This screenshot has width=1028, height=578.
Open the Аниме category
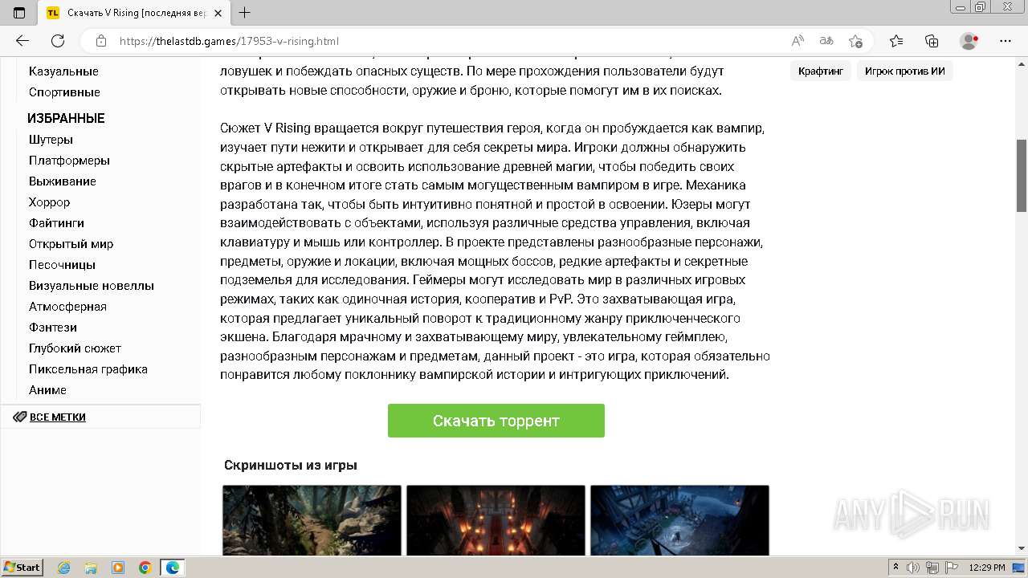(47, 390)
